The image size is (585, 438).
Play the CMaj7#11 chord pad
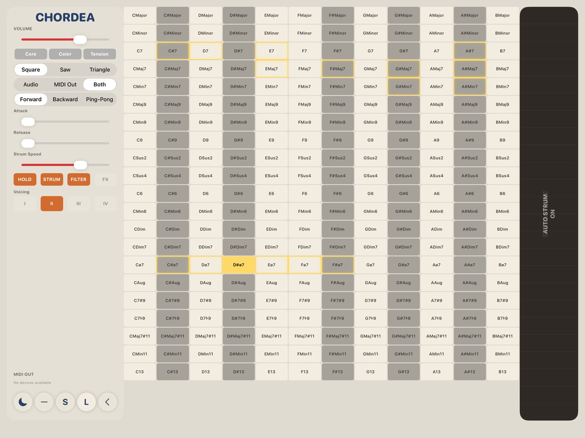[140, 336]
